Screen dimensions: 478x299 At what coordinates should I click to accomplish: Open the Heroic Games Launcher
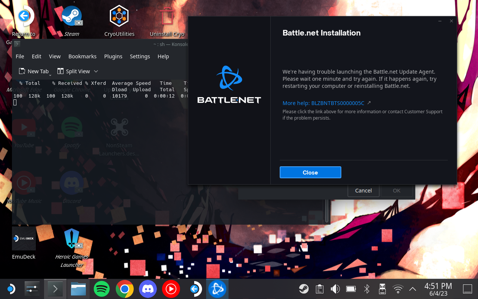tap(71, 238)
